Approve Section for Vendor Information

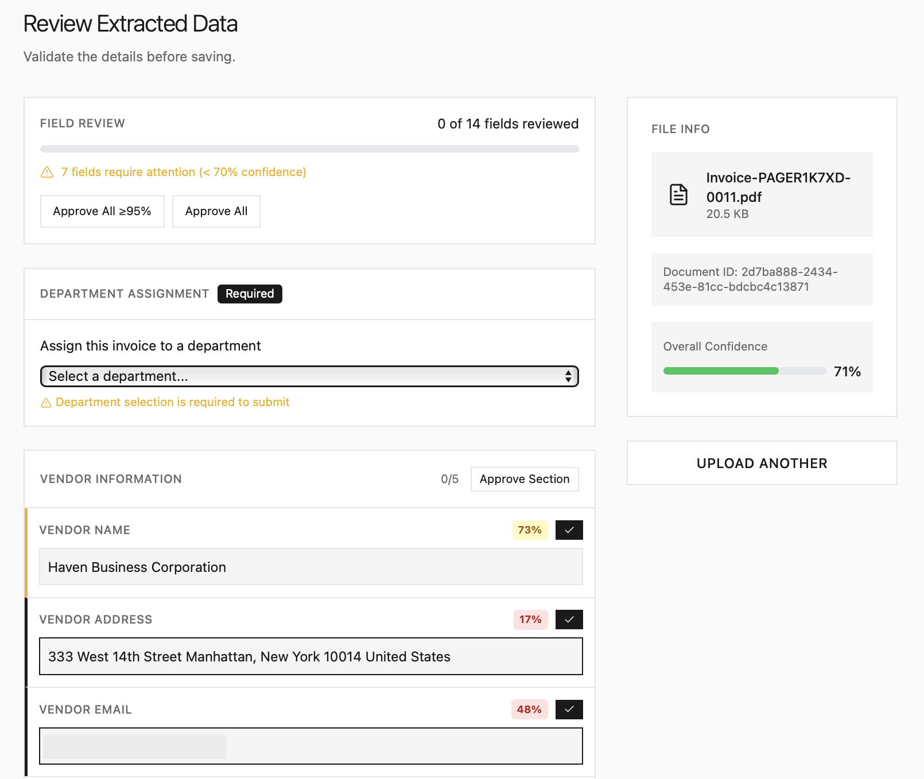pos(524,479)
